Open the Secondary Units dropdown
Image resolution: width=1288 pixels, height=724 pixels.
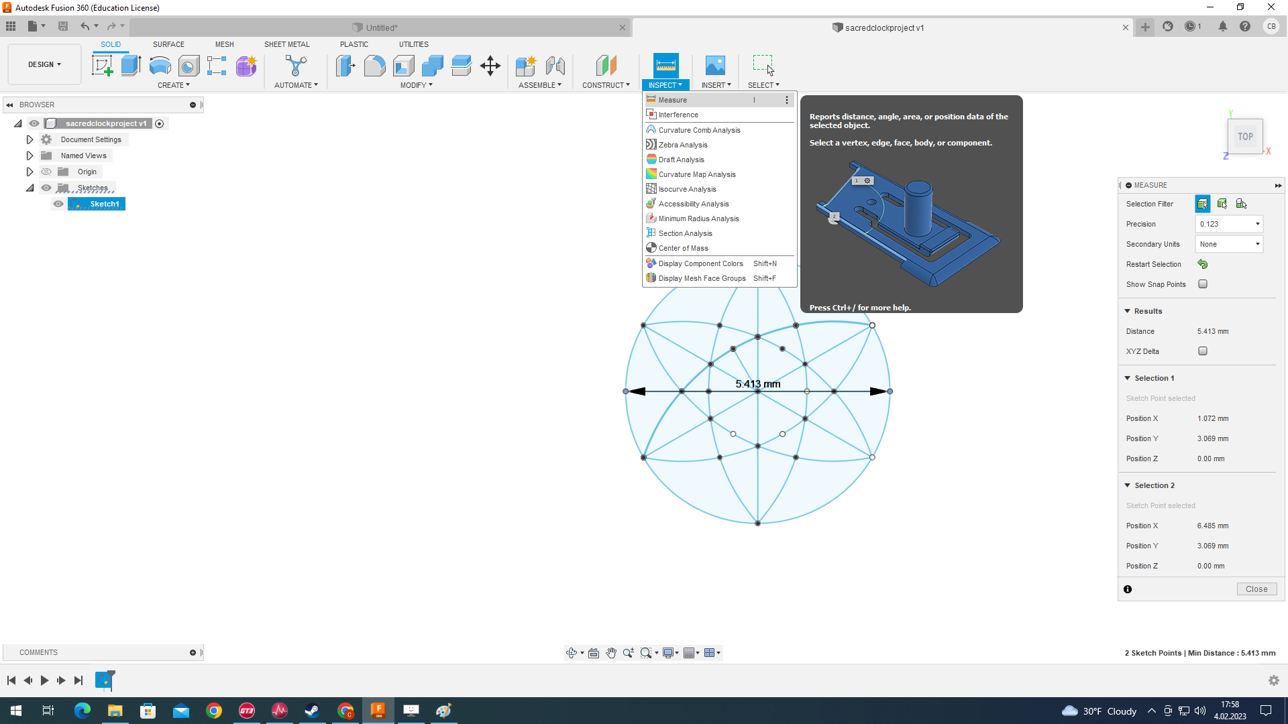[x=1229, y=244]
